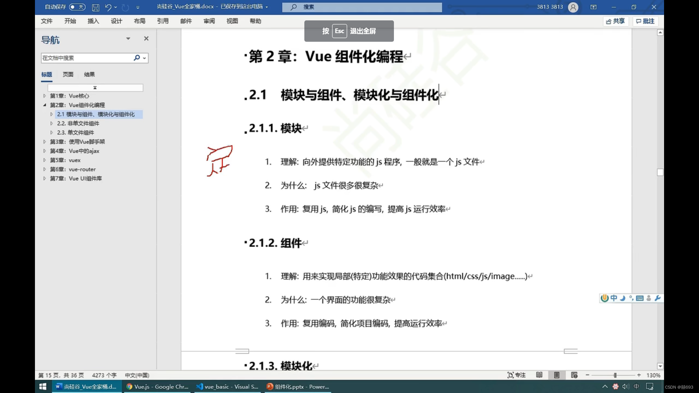Viewport: 699px width, 393px height.
Task: Click the 批注 comments button
Action: point(645,21)
